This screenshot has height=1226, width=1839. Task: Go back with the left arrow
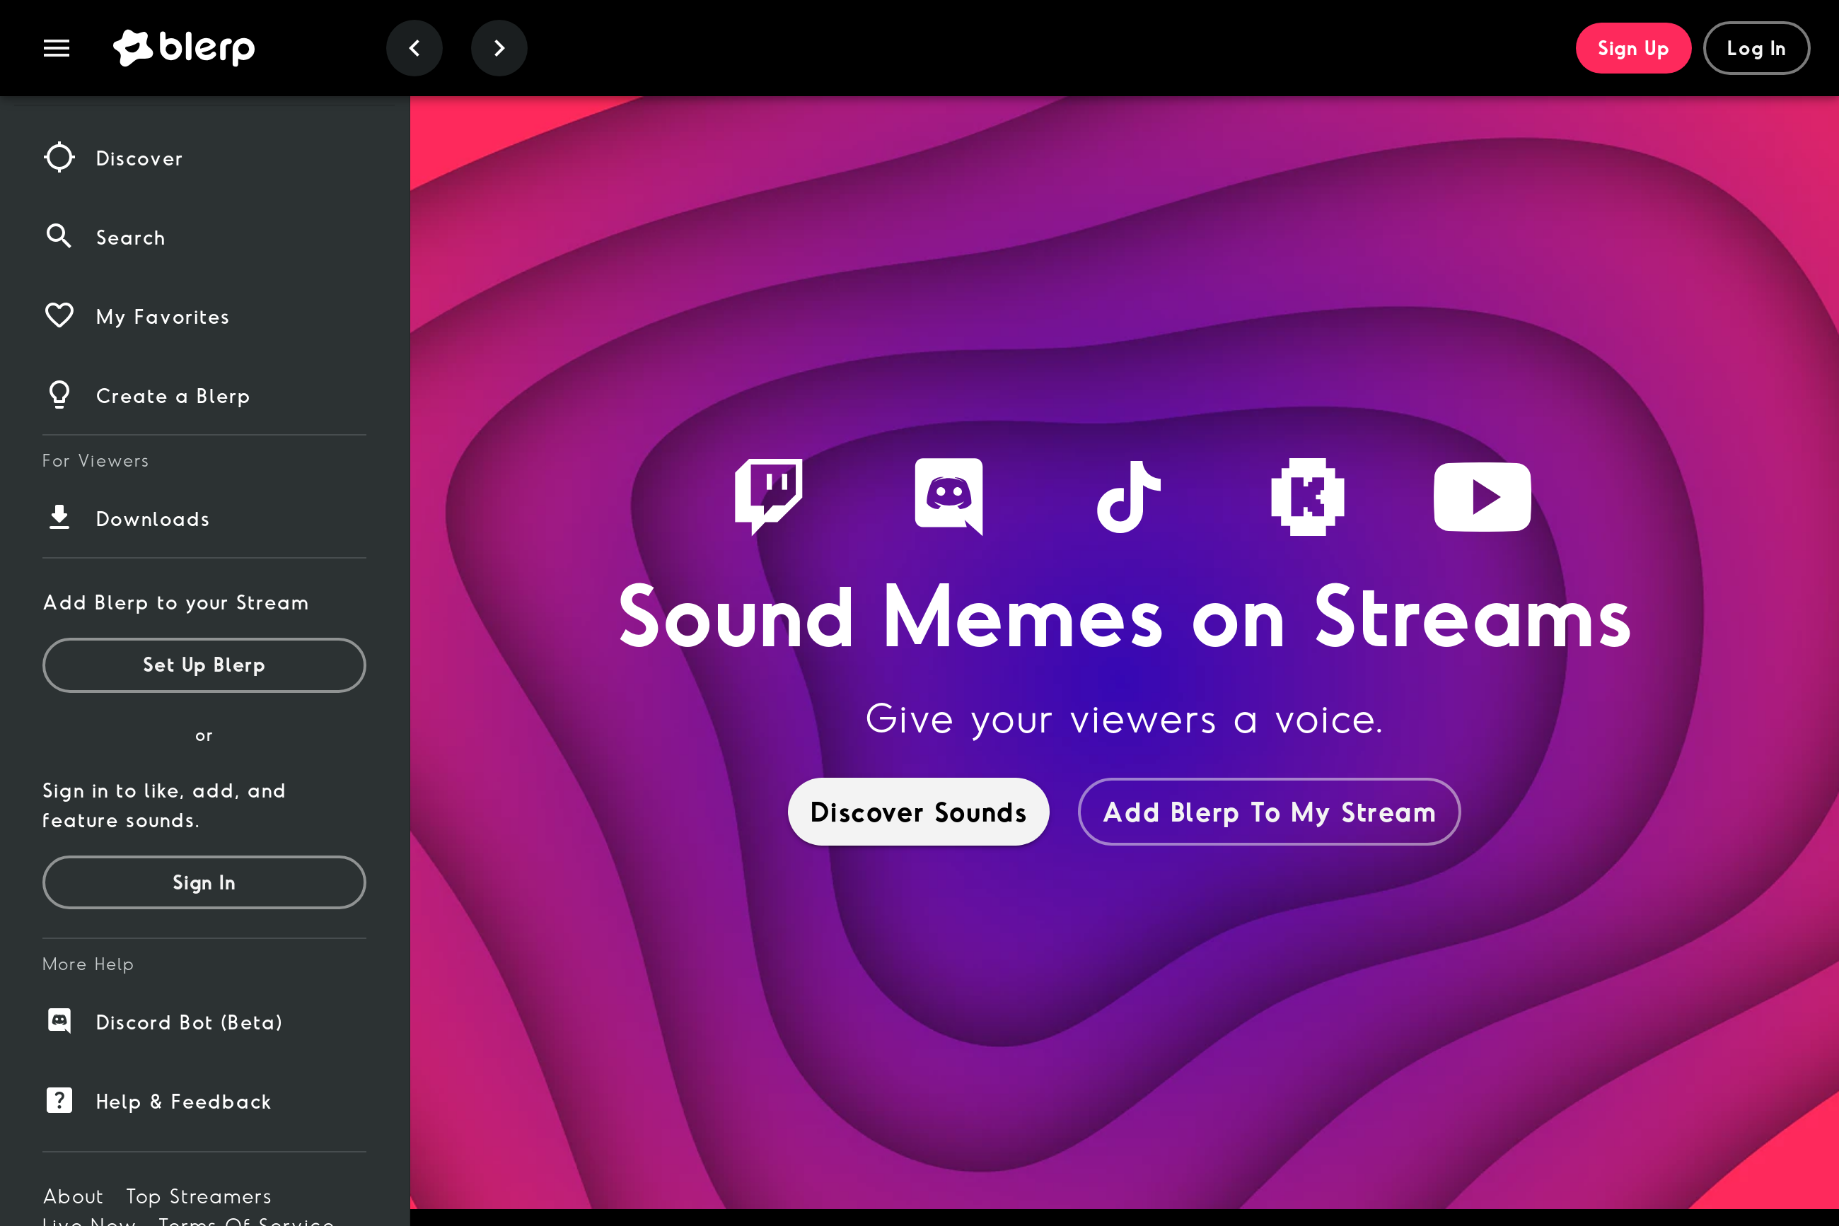pos(414,49)
